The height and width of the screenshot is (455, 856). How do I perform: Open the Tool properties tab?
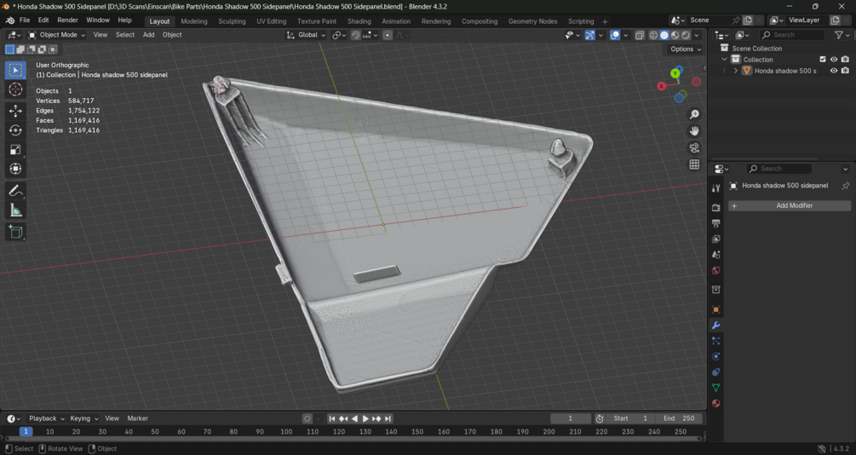(x=715, y=188)
